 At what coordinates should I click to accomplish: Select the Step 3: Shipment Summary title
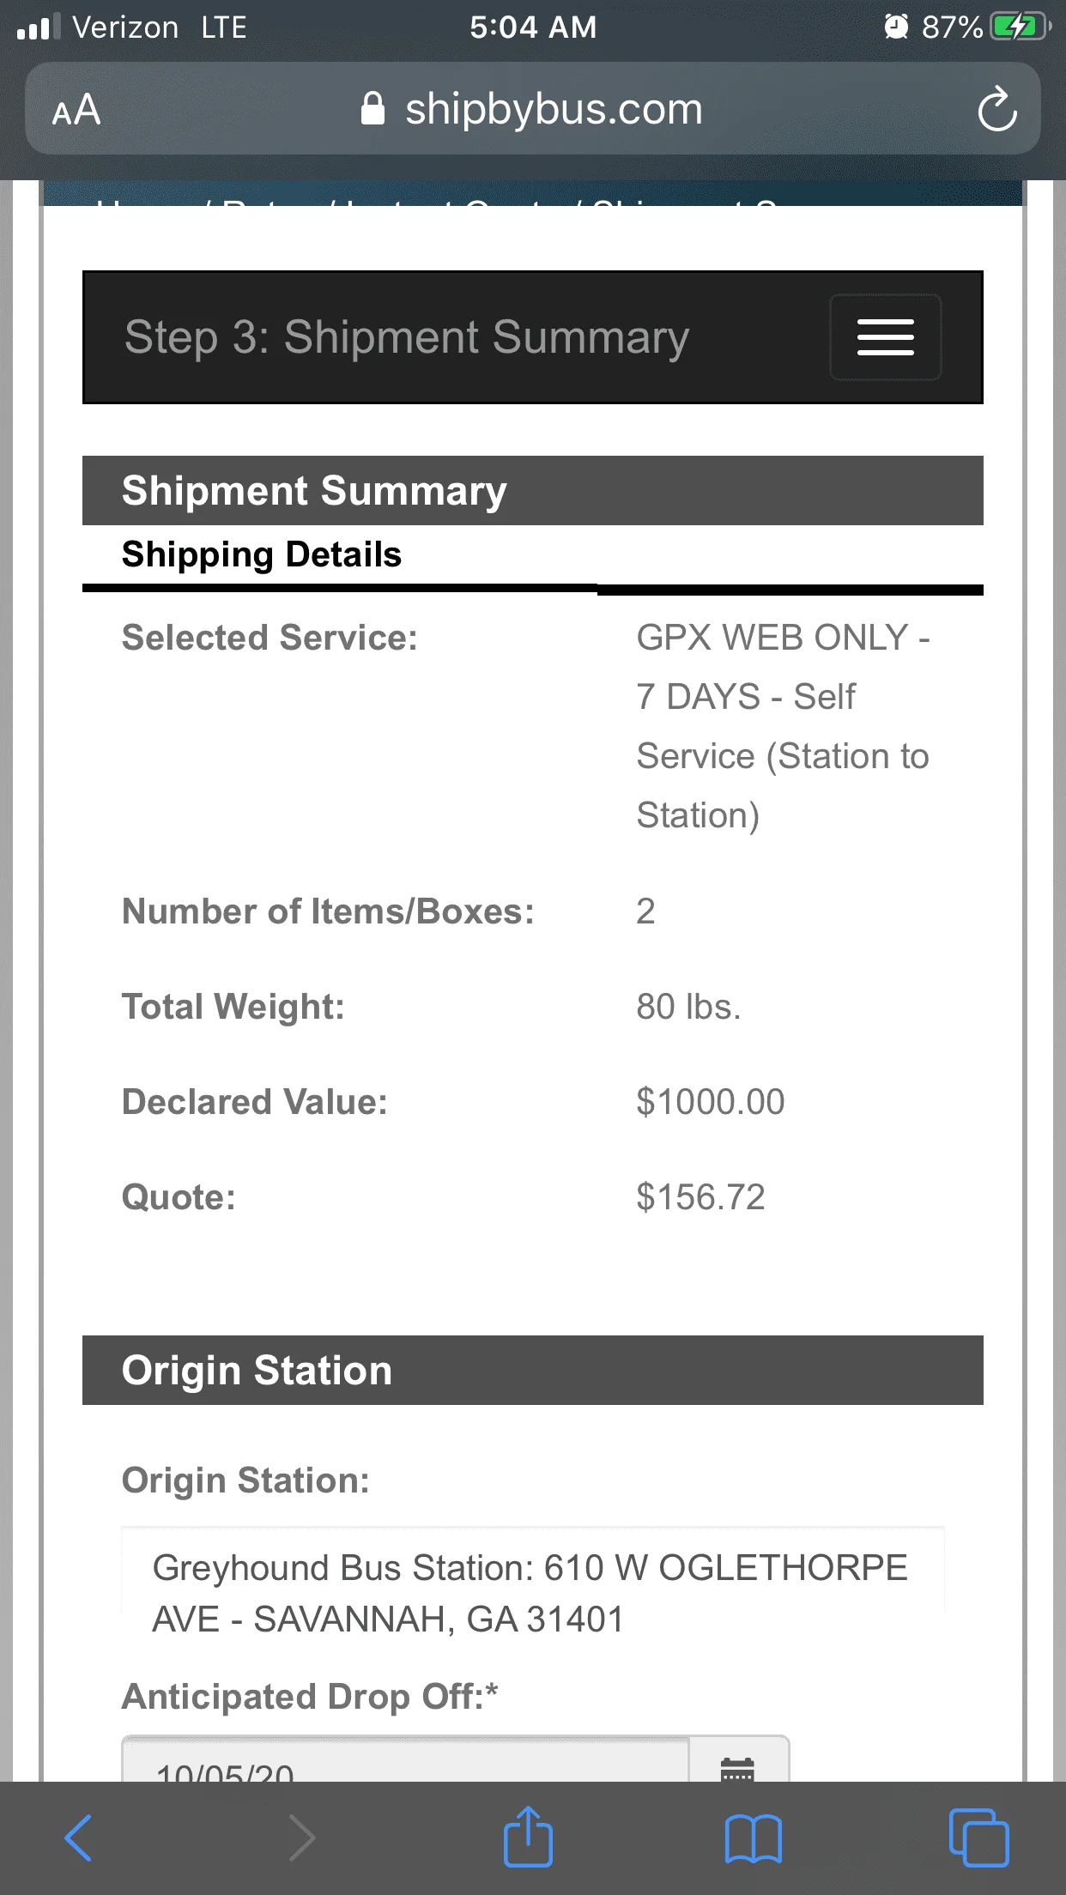click(407, 337)
